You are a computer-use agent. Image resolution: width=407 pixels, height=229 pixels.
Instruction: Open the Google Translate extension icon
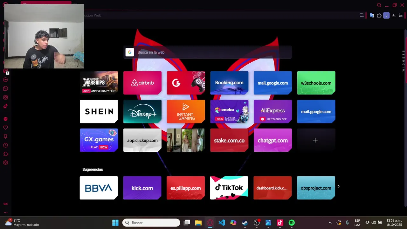tap(372, 15)
